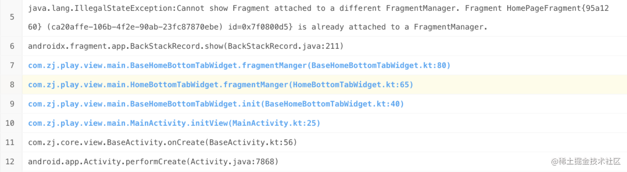This screenshot has height=172, width=627.
Task: Open BaseHomeBottomTabWidget.init stack trace link
Action: 216,104
